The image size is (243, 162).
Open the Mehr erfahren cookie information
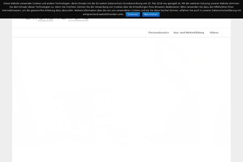pos(151,15)
